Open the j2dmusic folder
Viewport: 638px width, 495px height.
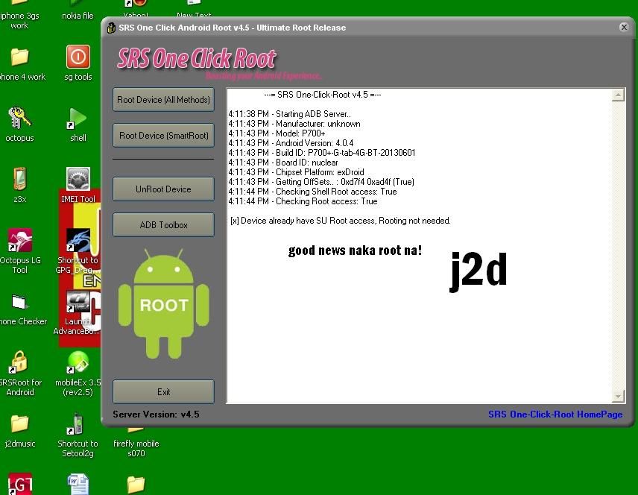pos(19,425)
